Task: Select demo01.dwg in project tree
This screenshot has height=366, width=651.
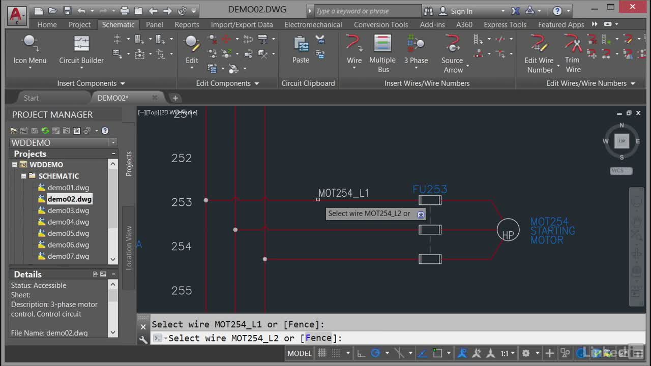Action: pyautogui.click(x=68, y=188)
